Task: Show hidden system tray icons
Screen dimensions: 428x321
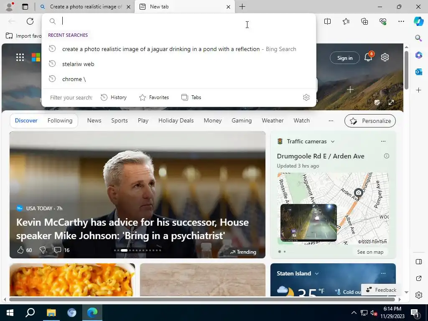Action: tap(354, 313)
